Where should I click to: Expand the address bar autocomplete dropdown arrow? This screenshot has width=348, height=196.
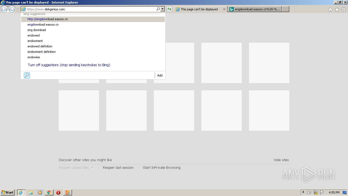[163, 9]
